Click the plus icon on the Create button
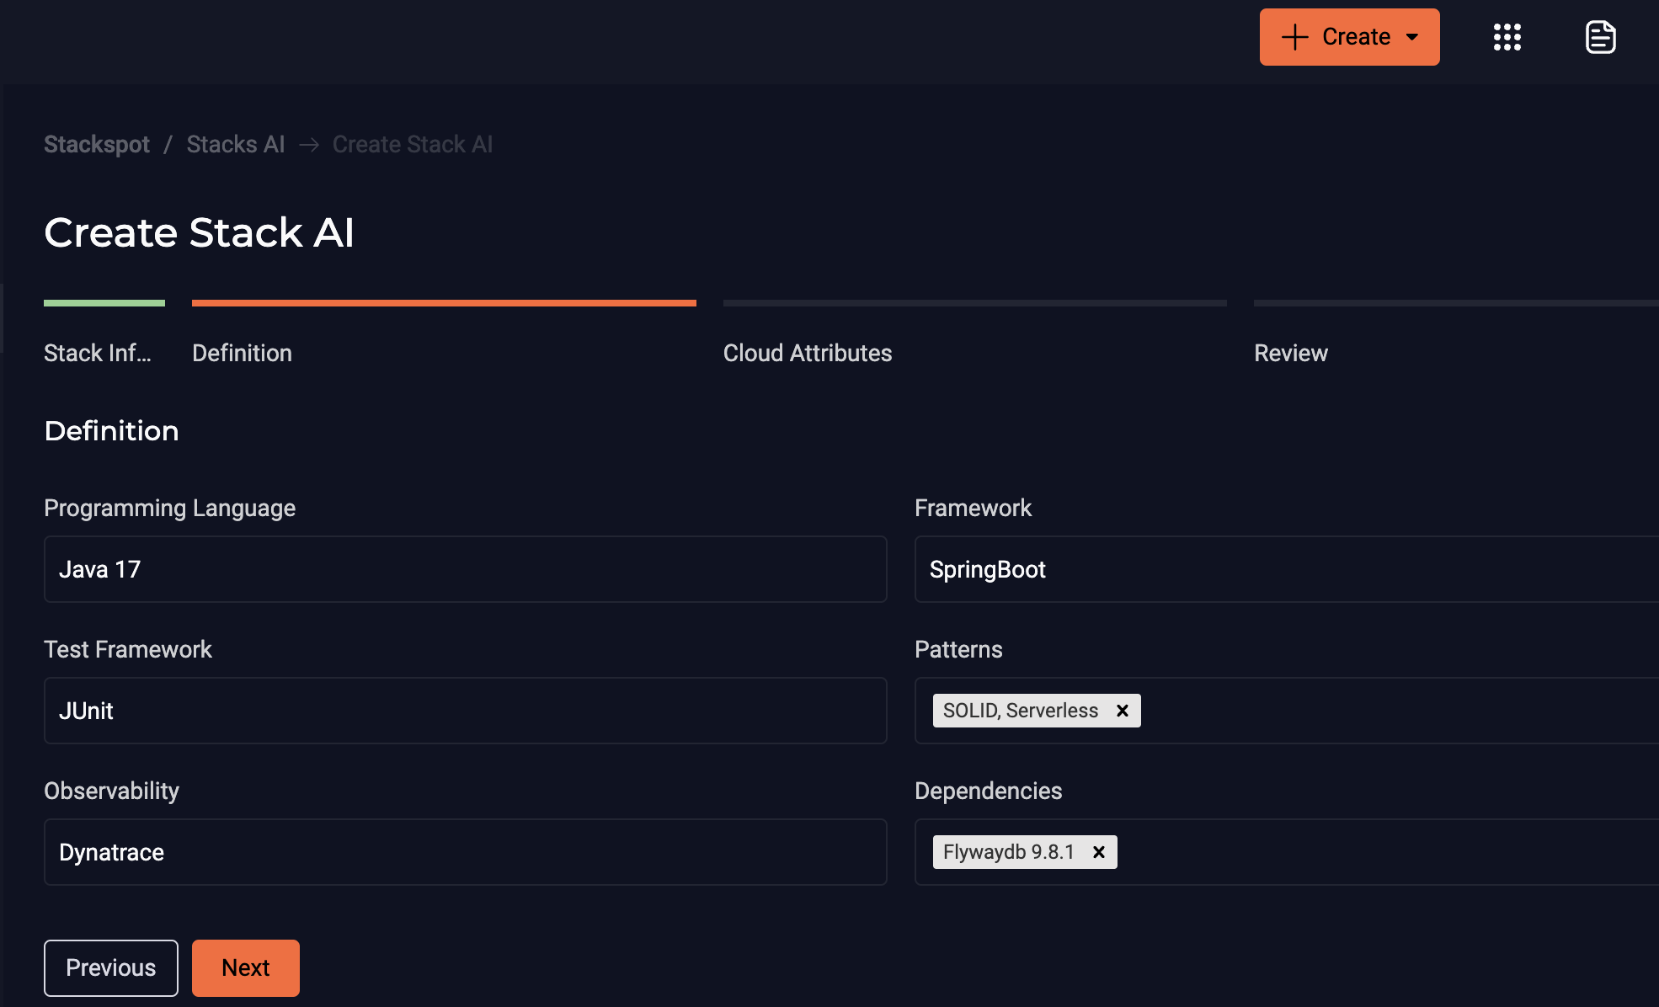This screenshot has width=1659, height=1007. [1293, 36]
